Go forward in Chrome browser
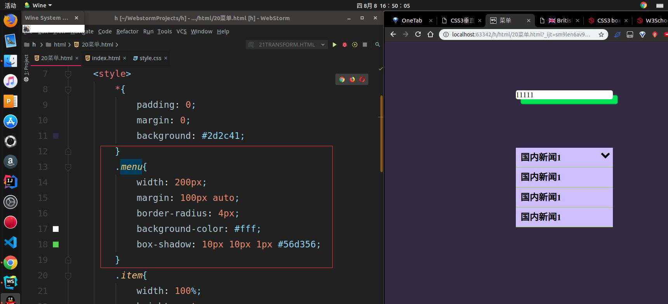The width and height of the screenshot is (668, 304). [406, 35]
